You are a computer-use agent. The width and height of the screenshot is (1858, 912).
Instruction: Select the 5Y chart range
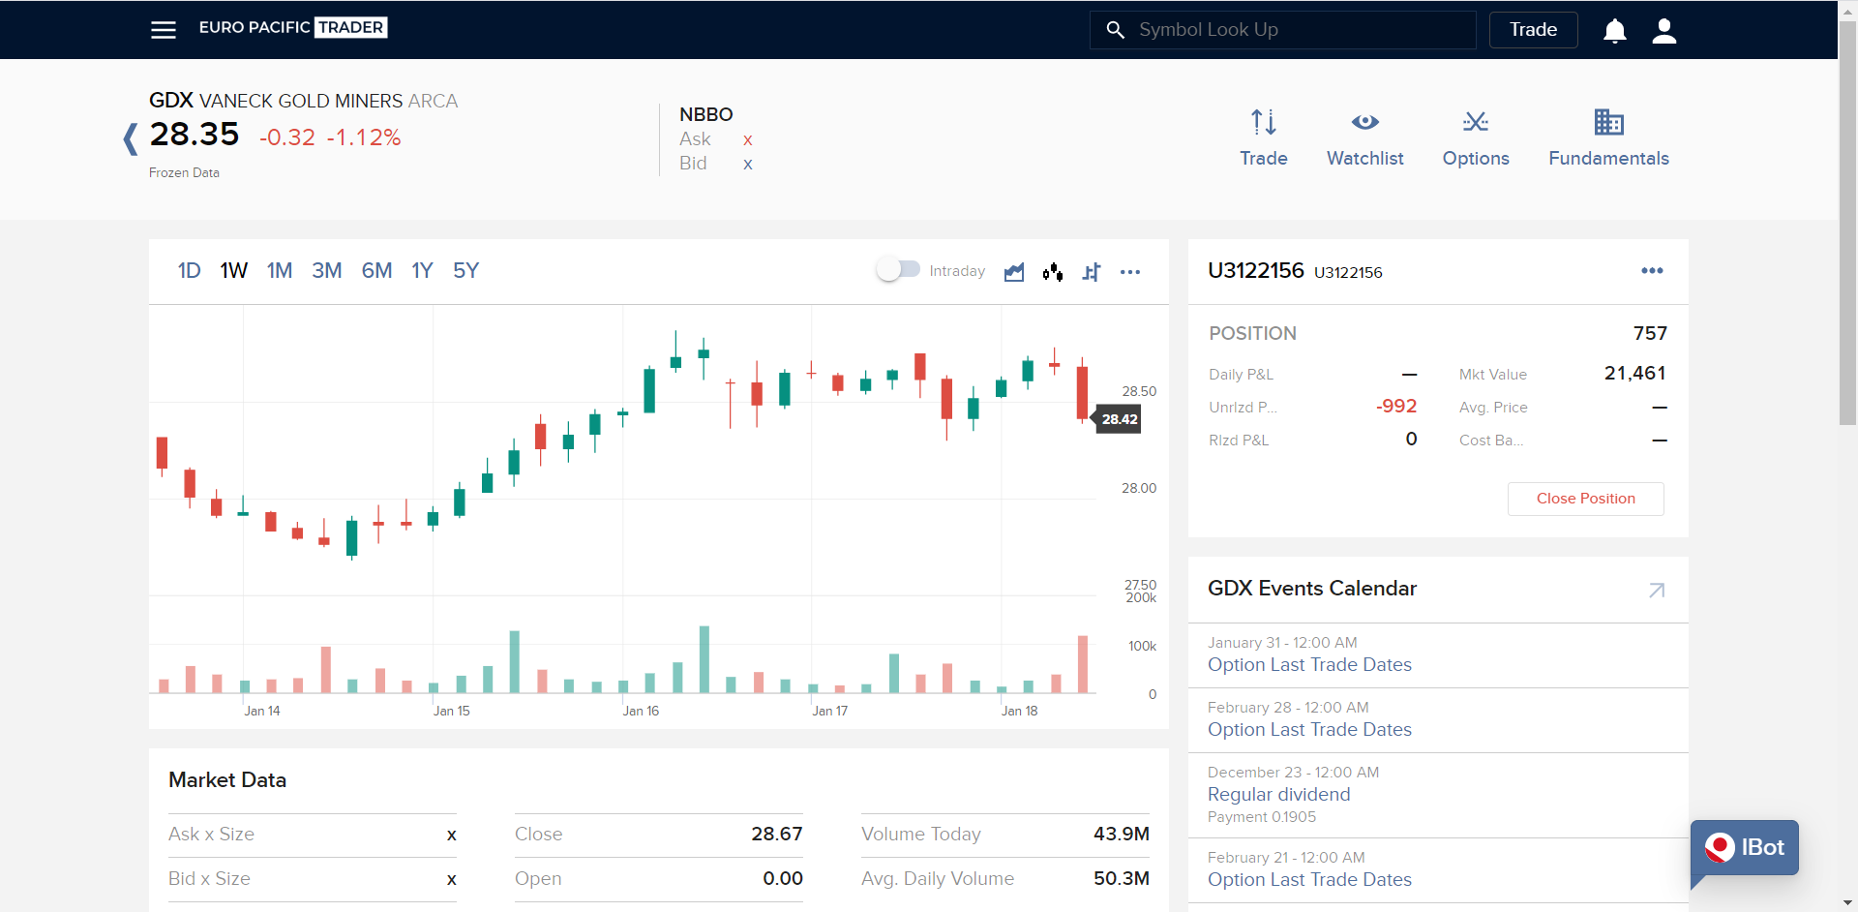coord(465,271)
